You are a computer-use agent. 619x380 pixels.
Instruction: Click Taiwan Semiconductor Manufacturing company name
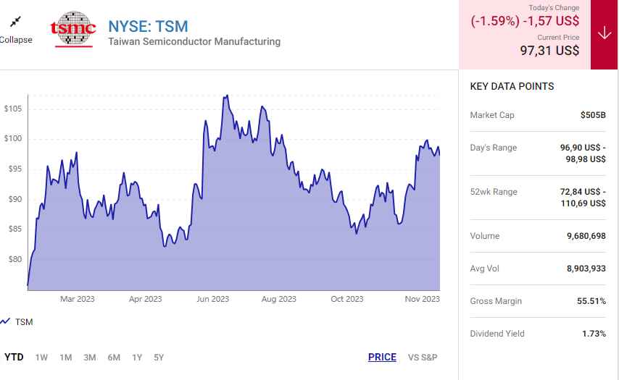[x=194, y=42]
